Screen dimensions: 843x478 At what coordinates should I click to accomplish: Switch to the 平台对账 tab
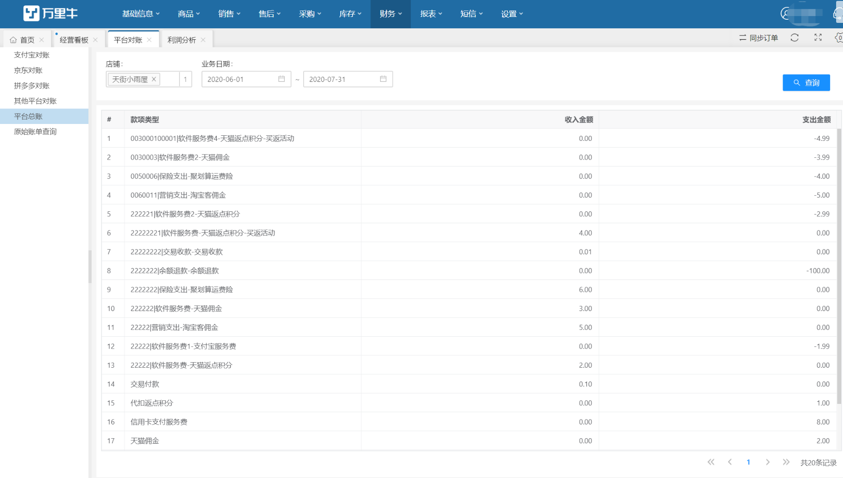click(128, 40)
